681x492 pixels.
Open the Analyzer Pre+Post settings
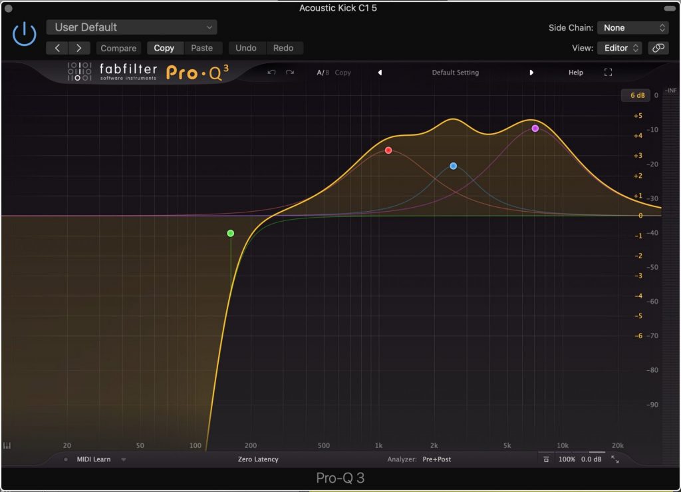point(436,459)
